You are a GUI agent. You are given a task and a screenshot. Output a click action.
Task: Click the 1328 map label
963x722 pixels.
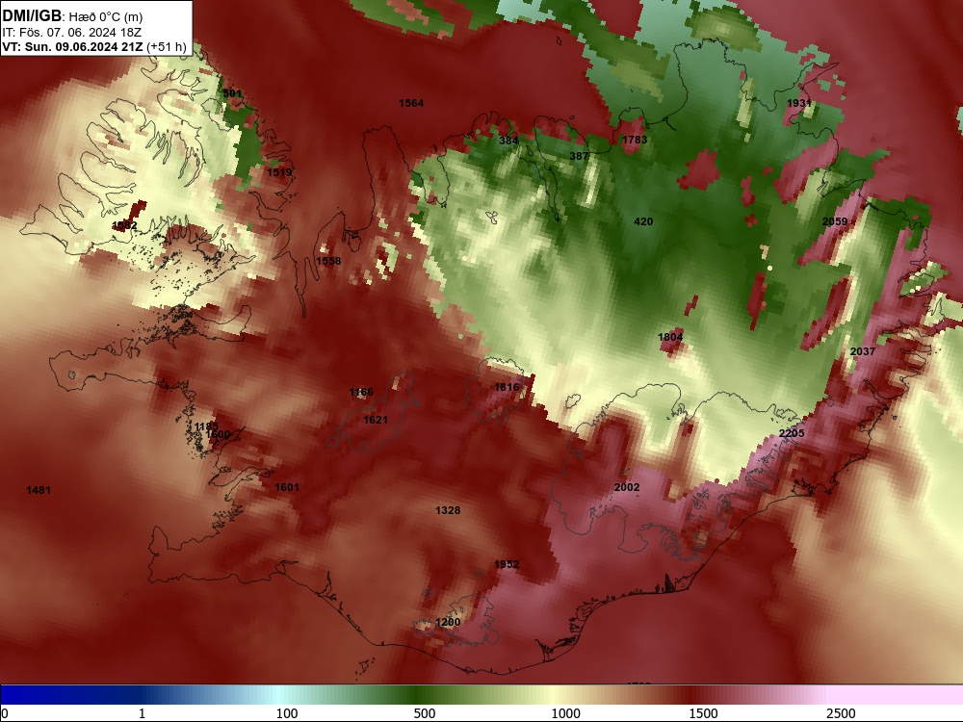[x=448, y=510]
